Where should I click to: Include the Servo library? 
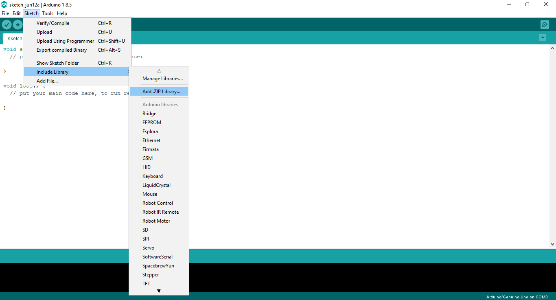click(x=159, y=248)
